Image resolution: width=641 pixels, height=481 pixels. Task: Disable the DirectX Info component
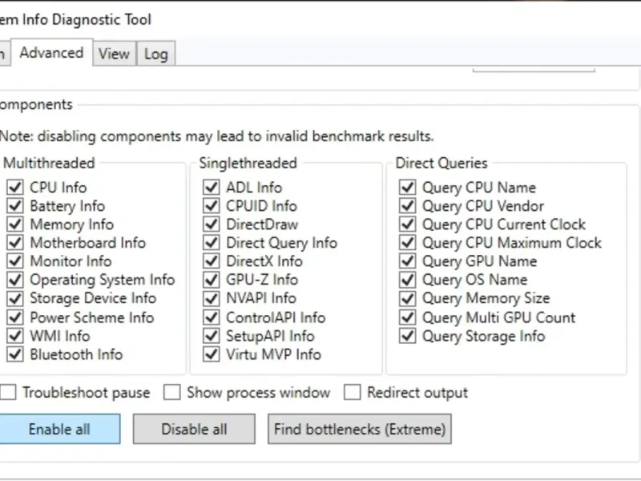tap(212, 261)
